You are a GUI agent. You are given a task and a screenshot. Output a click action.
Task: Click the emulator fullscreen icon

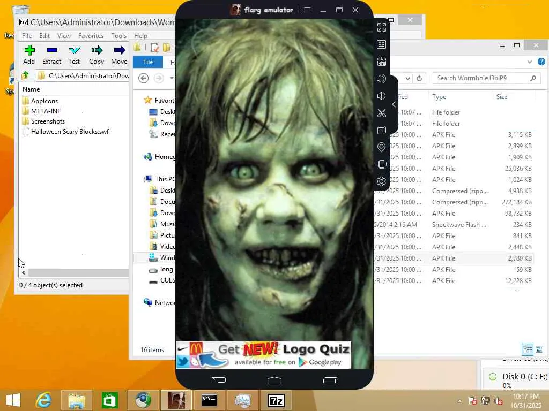coord(381,27)
